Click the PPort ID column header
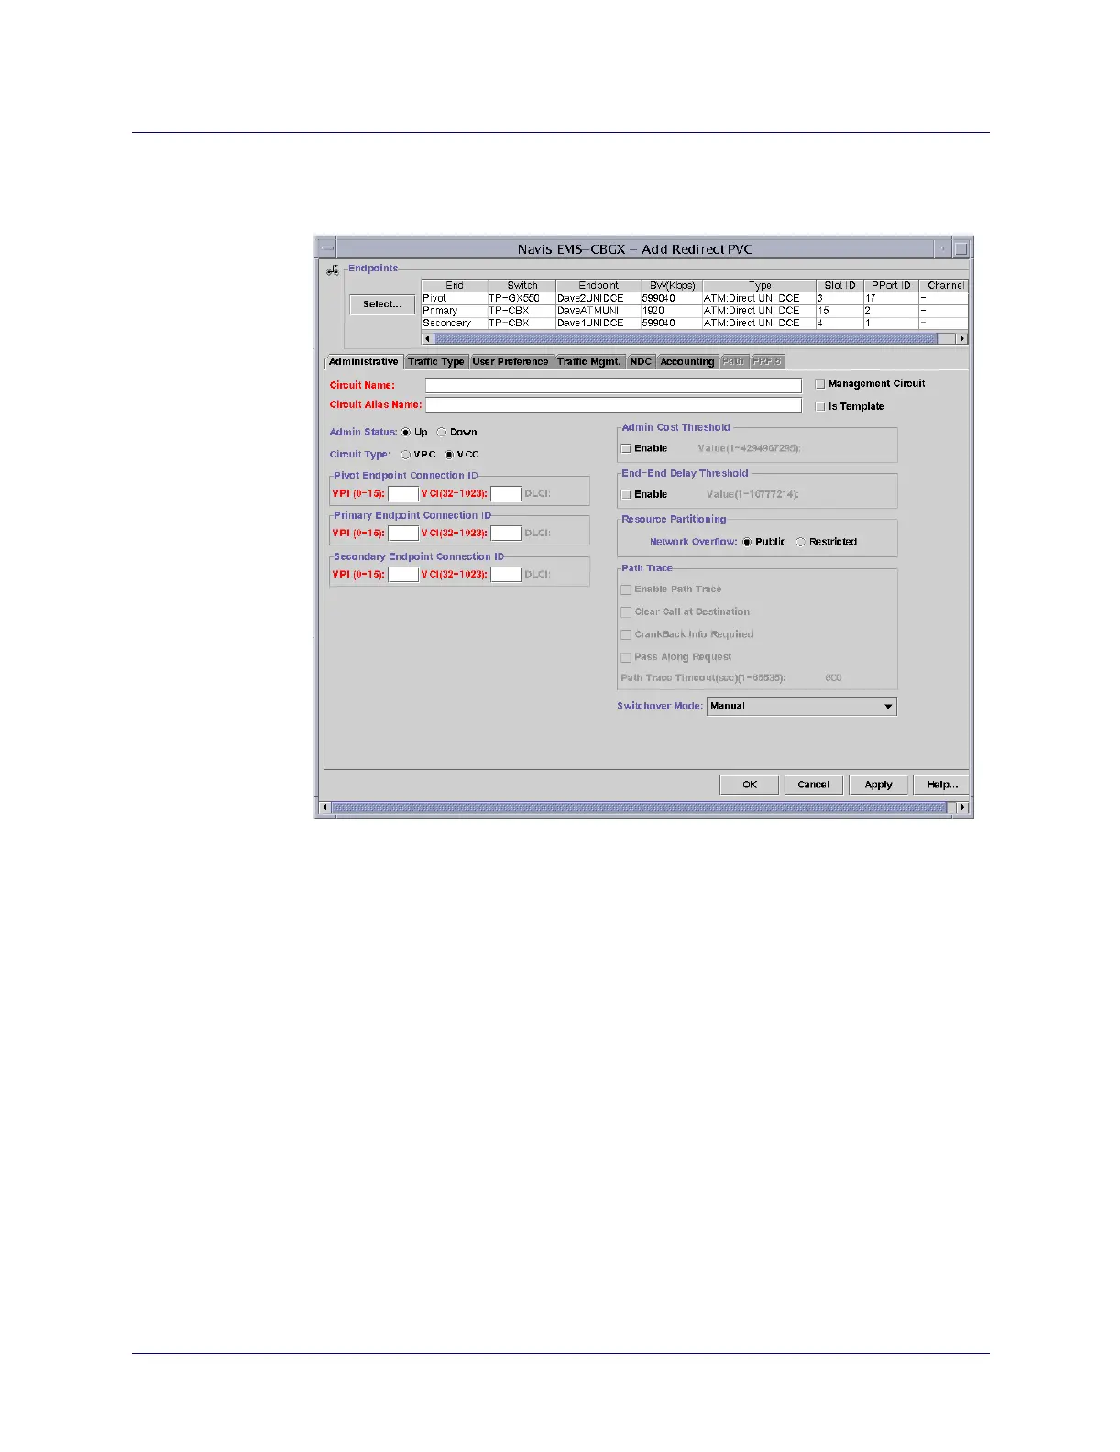Viewport: 1120px width, 1452px height. tap(891, 286)
